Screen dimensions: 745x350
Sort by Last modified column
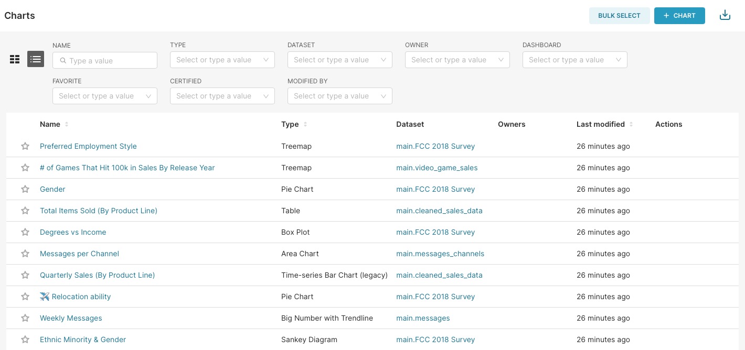tap(631, 125)
